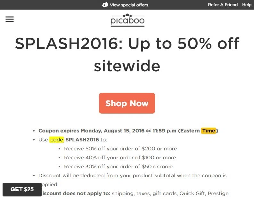Open View special offers link
Image resolution: width=254 pixels, height=199 pixels.
click(129, 5)
